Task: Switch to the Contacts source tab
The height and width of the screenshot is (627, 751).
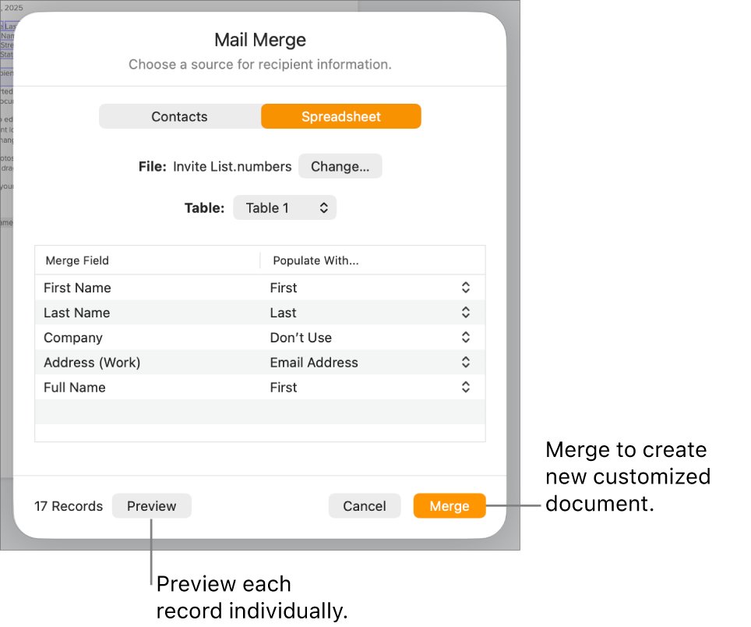Action: pyautogui.click(x=180, y=116)
